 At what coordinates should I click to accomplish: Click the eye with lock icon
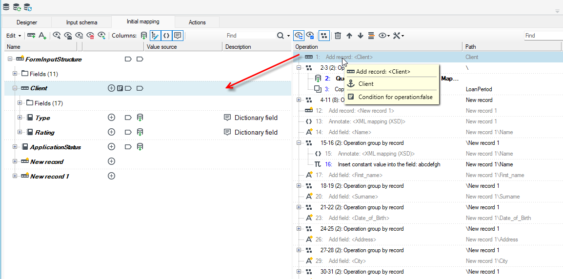68,36
